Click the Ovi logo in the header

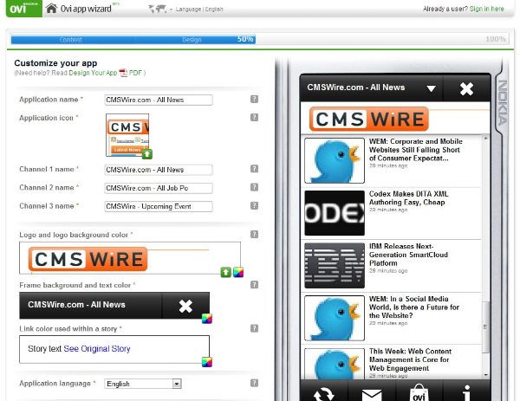[24, 9]
